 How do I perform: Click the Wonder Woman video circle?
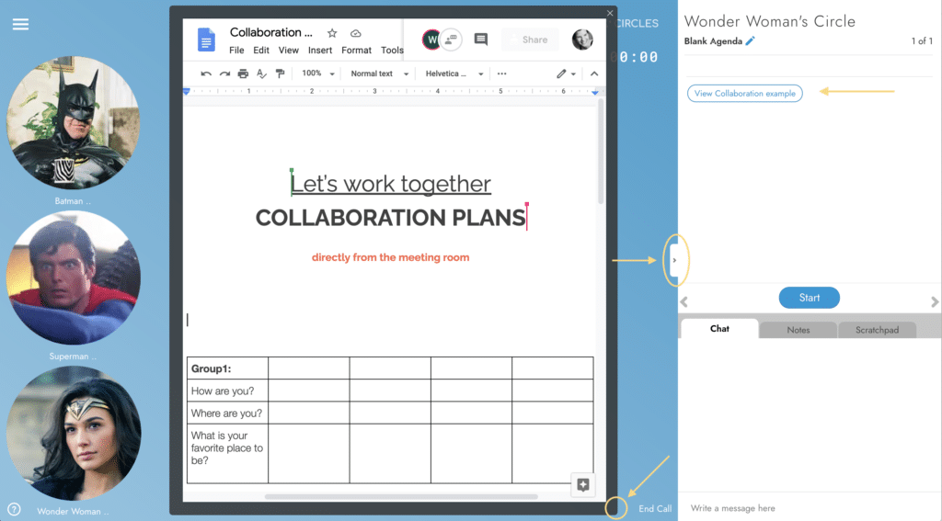pyautogui.click(x=74, y=434)
